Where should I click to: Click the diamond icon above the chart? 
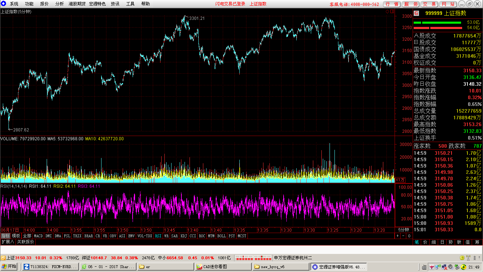pos(387,11)
